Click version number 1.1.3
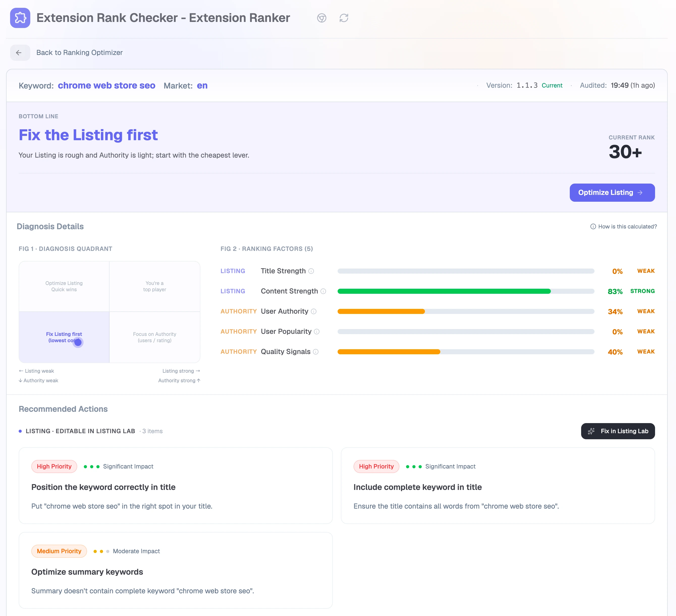The width and height of the screenshot is (676, 616). pyautogui.click(x=527, y=85)
